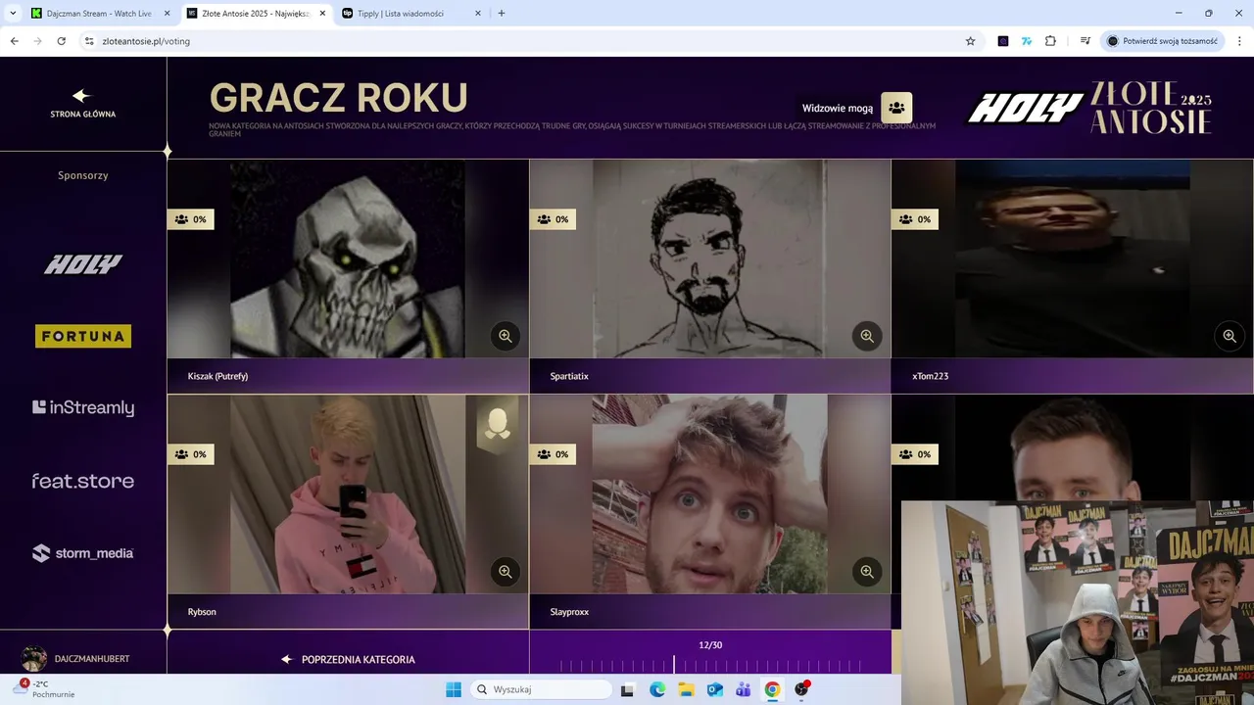
Task: Click the Chrome icon in taskbar
Action: 772,689
